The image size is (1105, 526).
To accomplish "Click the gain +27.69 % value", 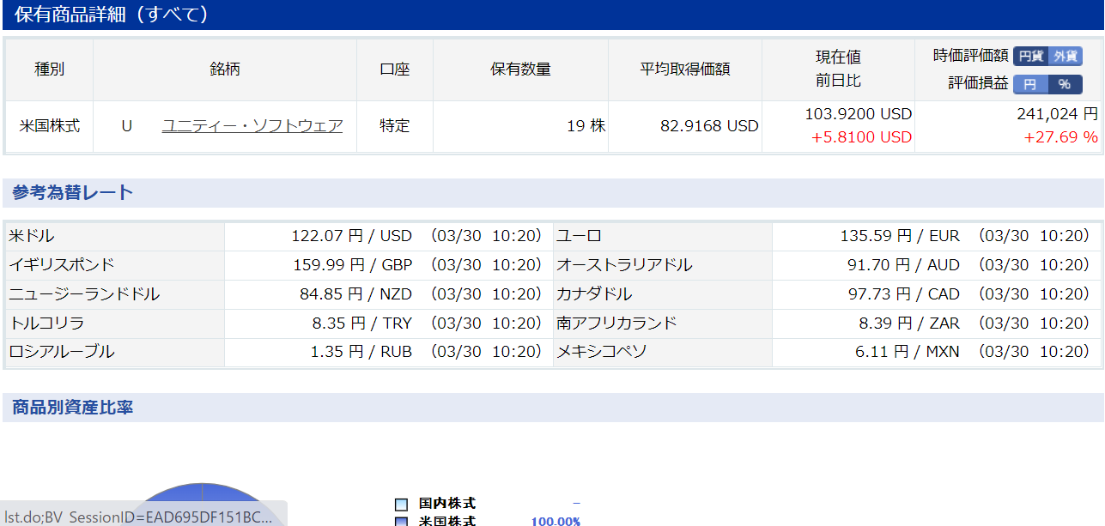I will (x=1061, y=137).
